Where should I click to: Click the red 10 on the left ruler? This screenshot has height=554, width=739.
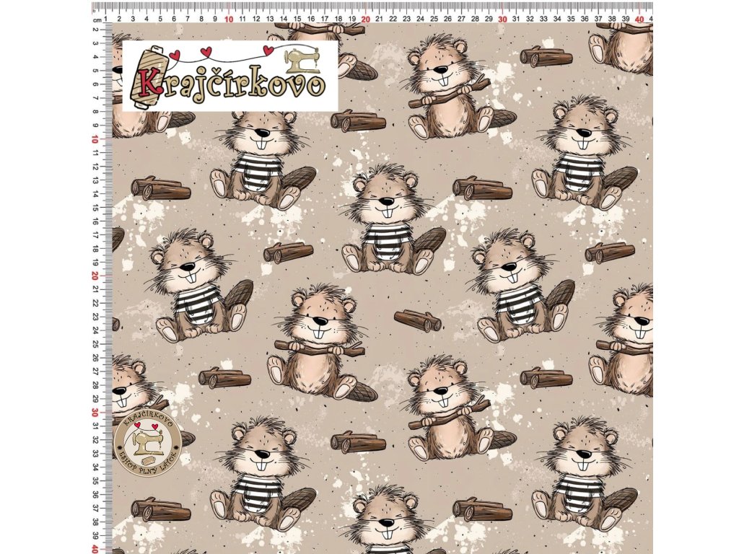click(96, 140)
